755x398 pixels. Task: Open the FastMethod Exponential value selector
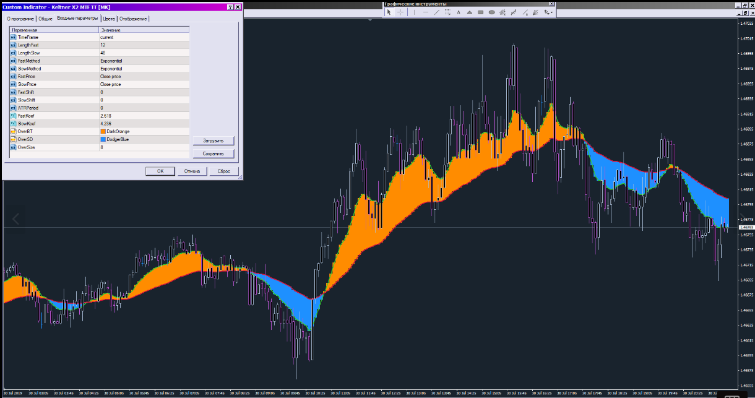(x=144, y=61)
